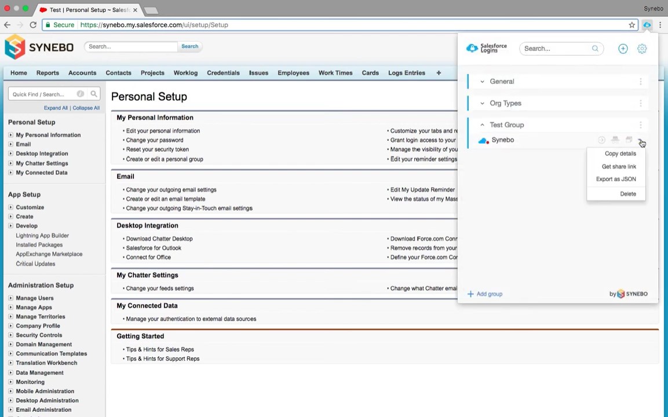Expand My Chatter Settings tree node

coord(10,163)
